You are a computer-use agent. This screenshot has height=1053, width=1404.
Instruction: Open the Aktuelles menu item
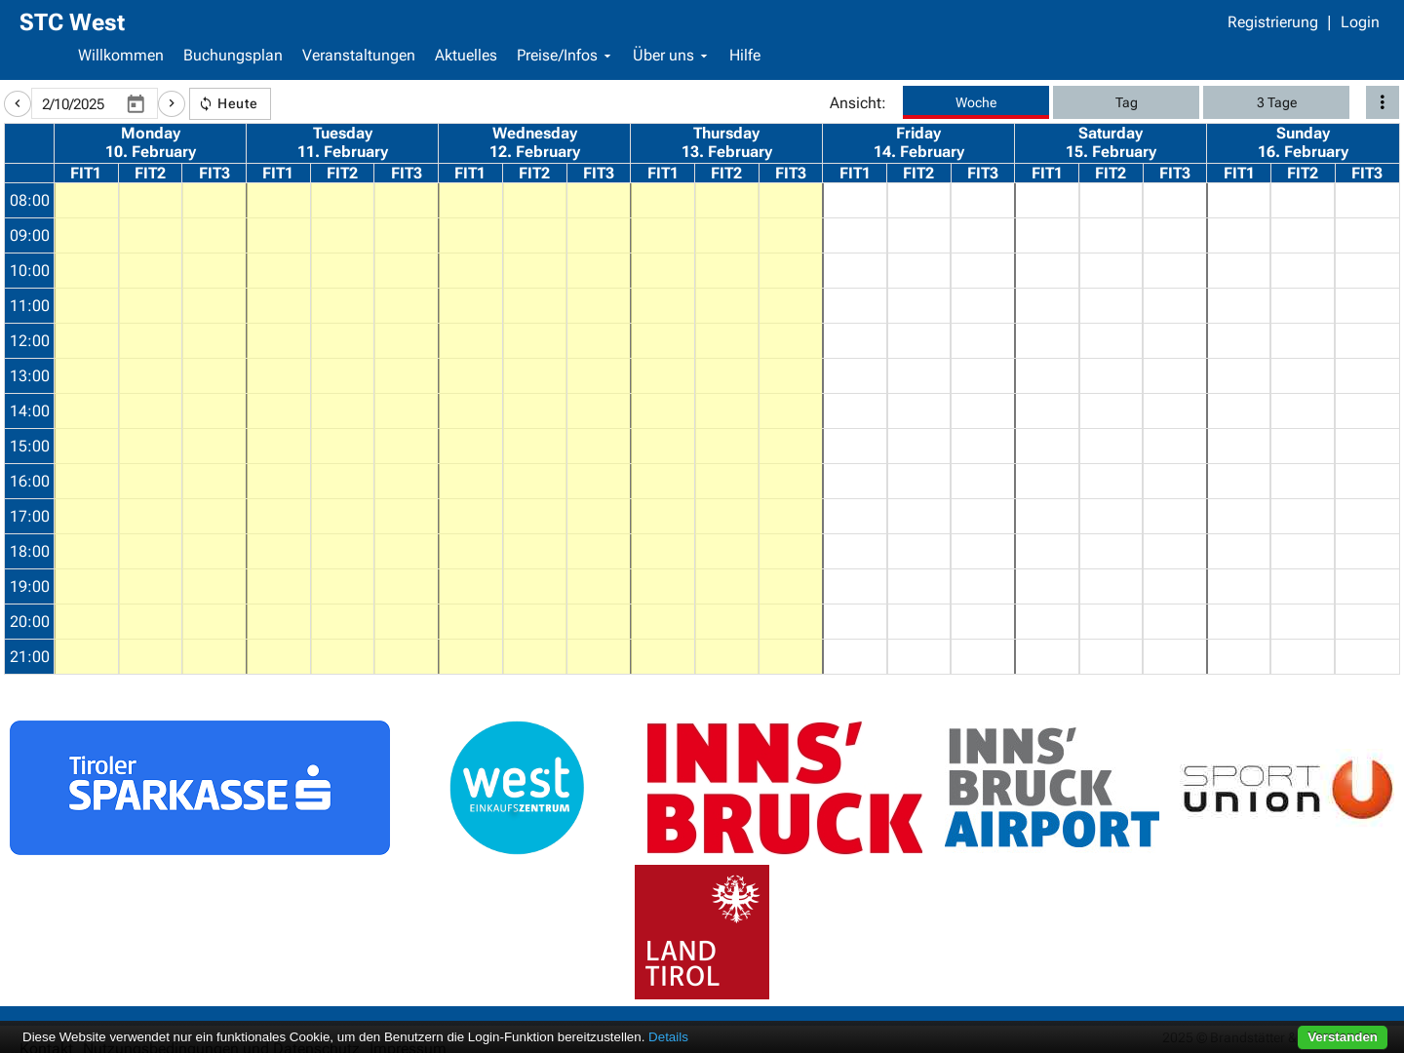pyautogui.click(x=466, y=56)
